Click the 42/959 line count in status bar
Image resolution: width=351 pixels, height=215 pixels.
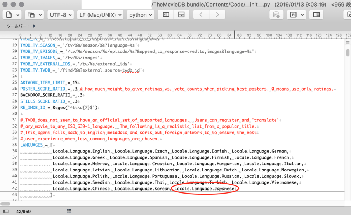click(23, 211)
